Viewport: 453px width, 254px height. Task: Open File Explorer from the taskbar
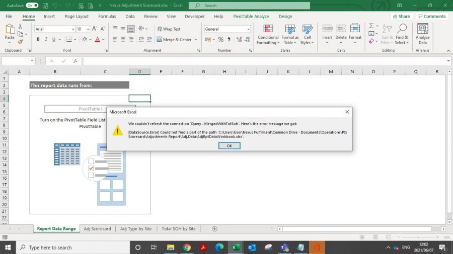point(171,247)
